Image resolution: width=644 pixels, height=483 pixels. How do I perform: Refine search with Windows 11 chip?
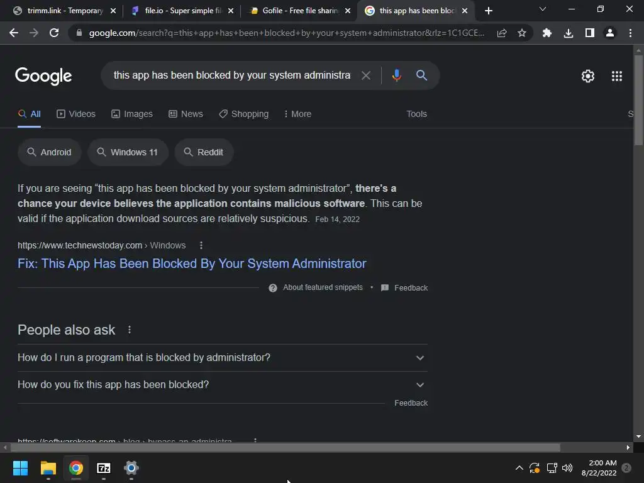[x=128, y=152]
